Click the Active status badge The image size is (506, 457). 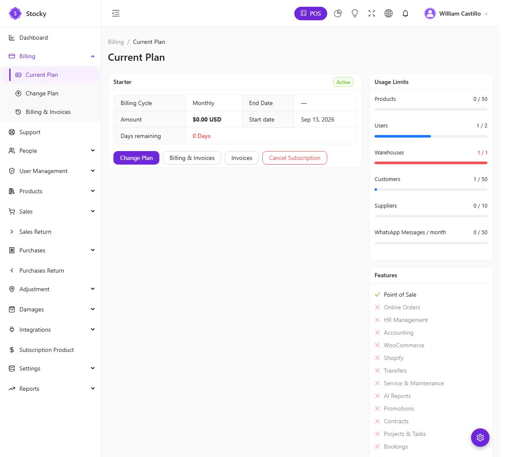tap(343, 82)
